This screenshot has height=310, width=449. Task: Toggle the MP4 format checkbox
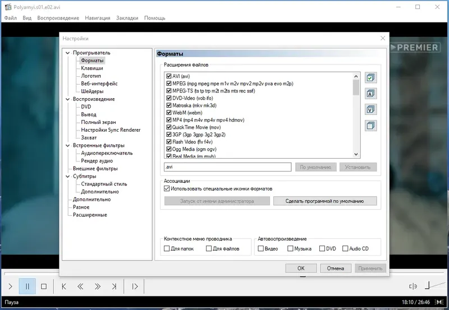point(169,120)
